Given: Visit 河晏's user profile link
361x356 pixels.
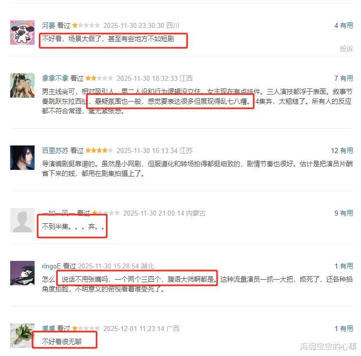Looking at the screenshot, I should [48, 25].
